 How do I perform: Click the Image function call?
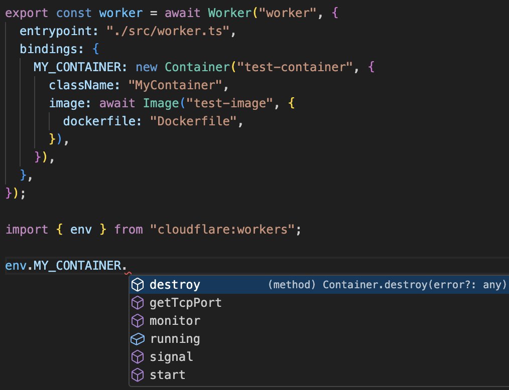coord(161,103)
